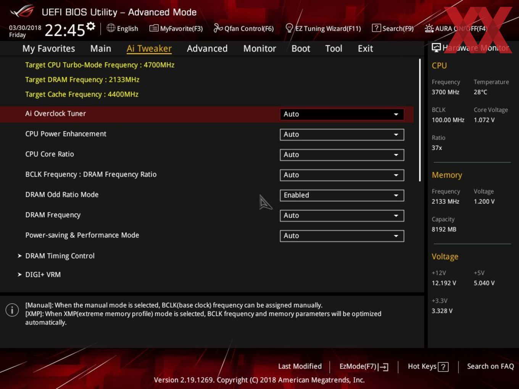The height and width of the screenshot is (389, 519).
Task: Open MyFavorite(F3) menu
Action: tap(181, 29)
